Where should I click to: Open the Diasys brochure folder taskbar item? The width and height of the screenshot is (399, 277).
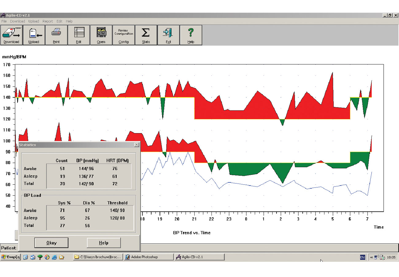(98, 257)
